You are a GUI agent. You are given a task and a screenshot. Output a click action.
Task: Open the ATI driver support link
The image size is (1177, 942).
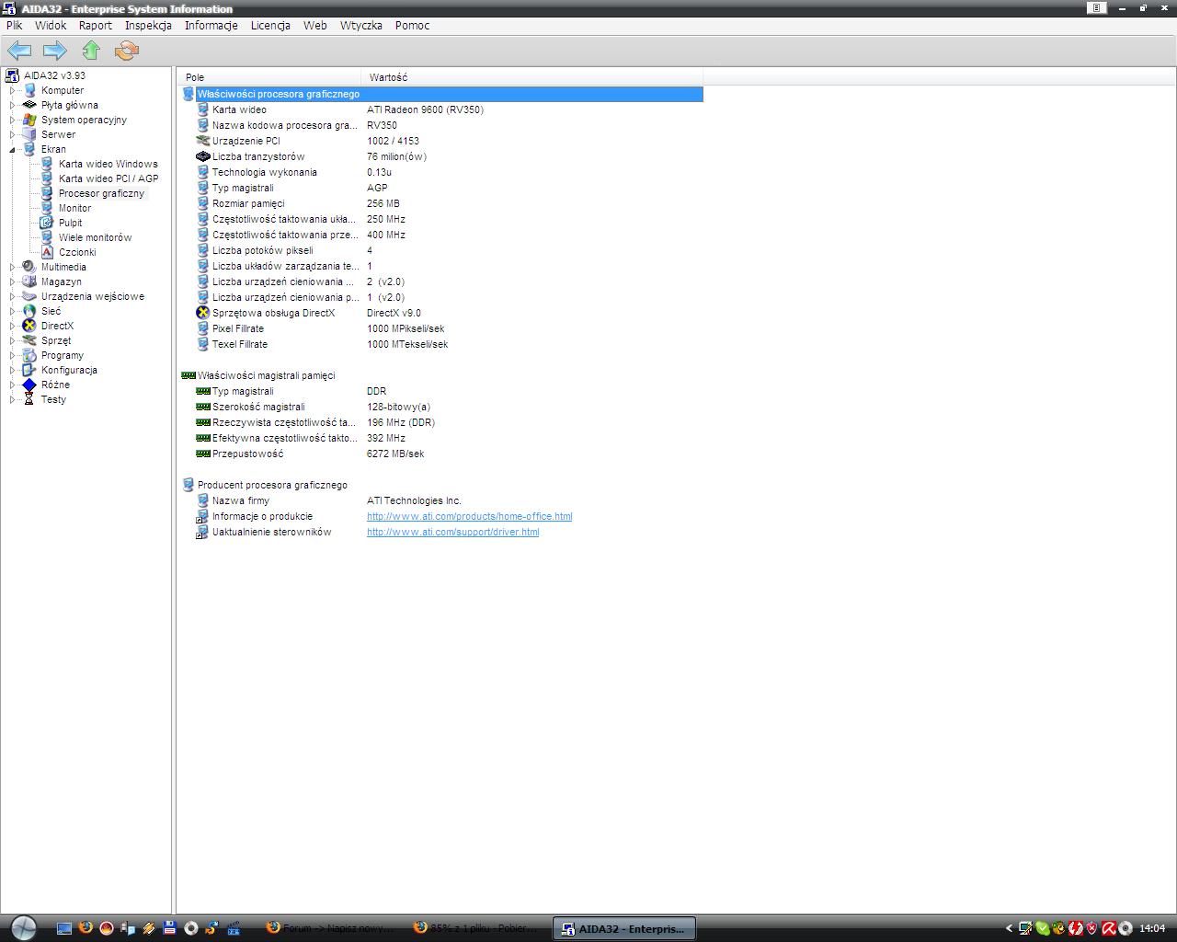(452, 532)
